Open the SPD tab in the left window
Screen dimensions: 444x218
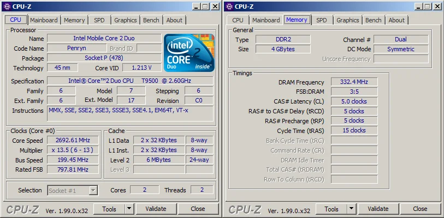click(x=99, y=20)
